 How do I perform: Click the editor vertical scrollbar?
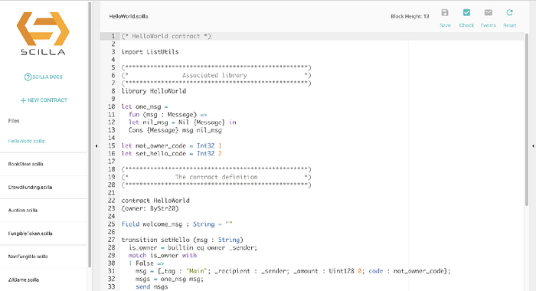pos(527,119)
